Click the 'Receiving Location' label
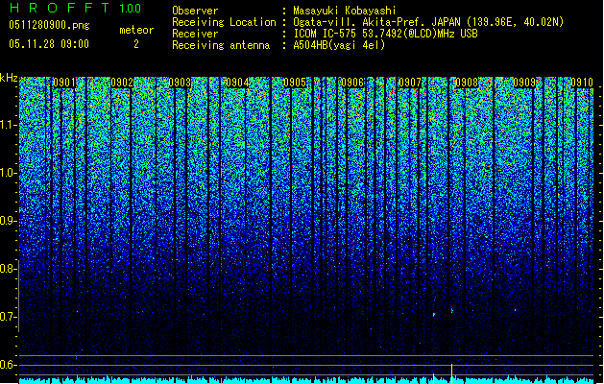Screen dimensions: 604x384 click(224, 22)
